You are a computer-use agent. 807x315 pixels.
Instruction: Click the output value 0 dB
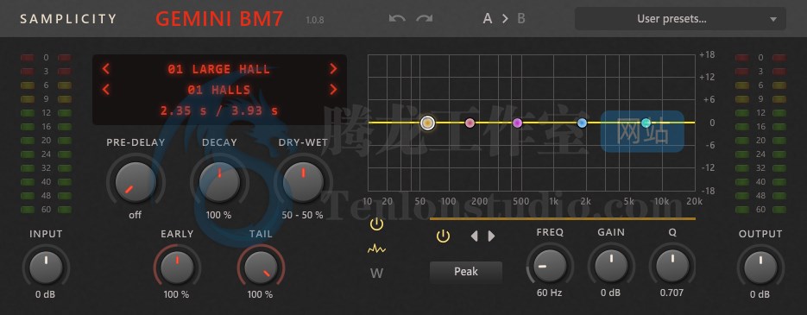760,294
